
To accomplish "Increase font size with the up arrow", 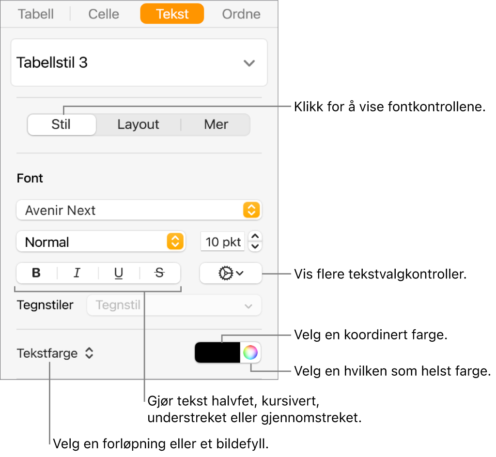I will tap(255, 237).
